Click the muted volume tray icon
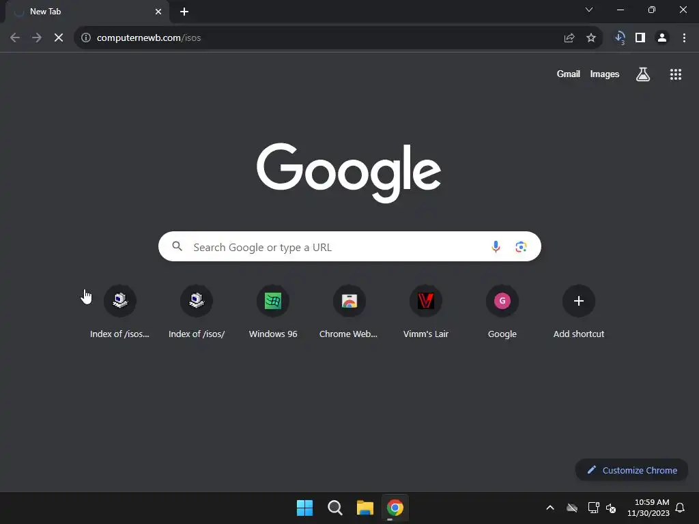 pos(611,508)
